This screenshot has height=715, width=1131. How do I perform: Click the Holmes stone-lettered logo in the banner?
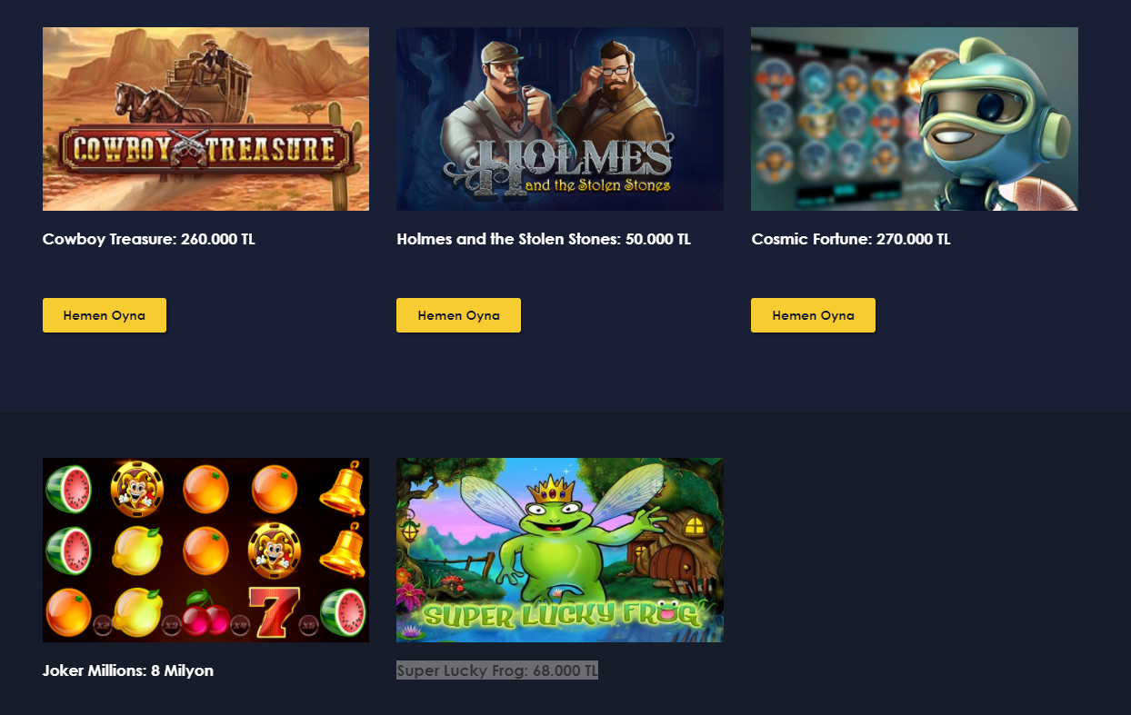pyautogui.click(x=560, y=164)
